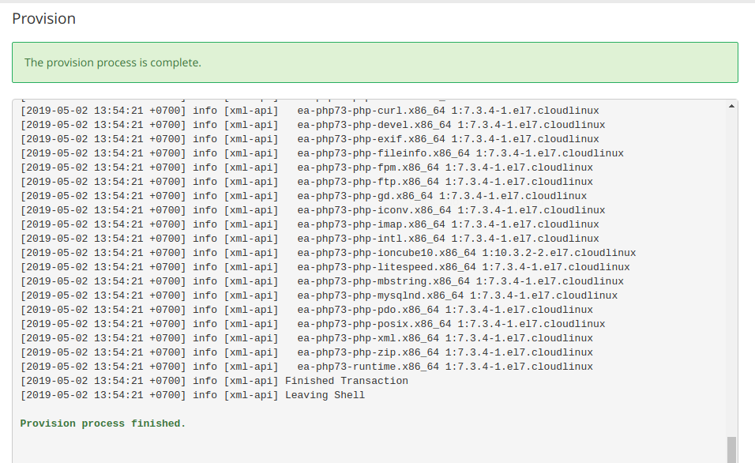Click the ea-php73-php-fileinfo package line
Image resolution: width=755 pixels, height=463 pixels.
(x=460, y=153)
